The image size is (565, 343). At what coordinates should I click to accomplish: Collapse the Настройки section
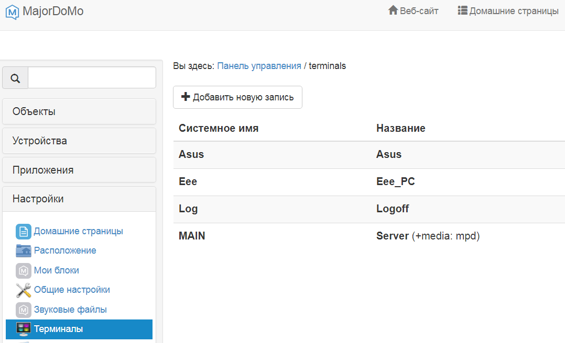(79, 199)
